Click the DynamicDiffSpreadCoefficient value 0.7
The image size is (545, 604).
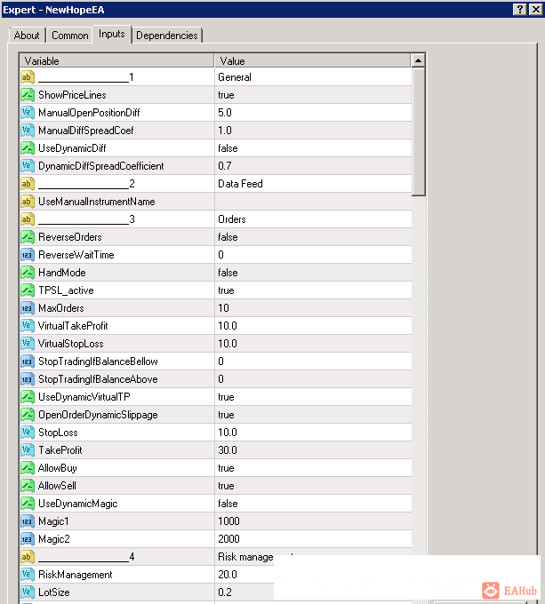click(225, 165)
